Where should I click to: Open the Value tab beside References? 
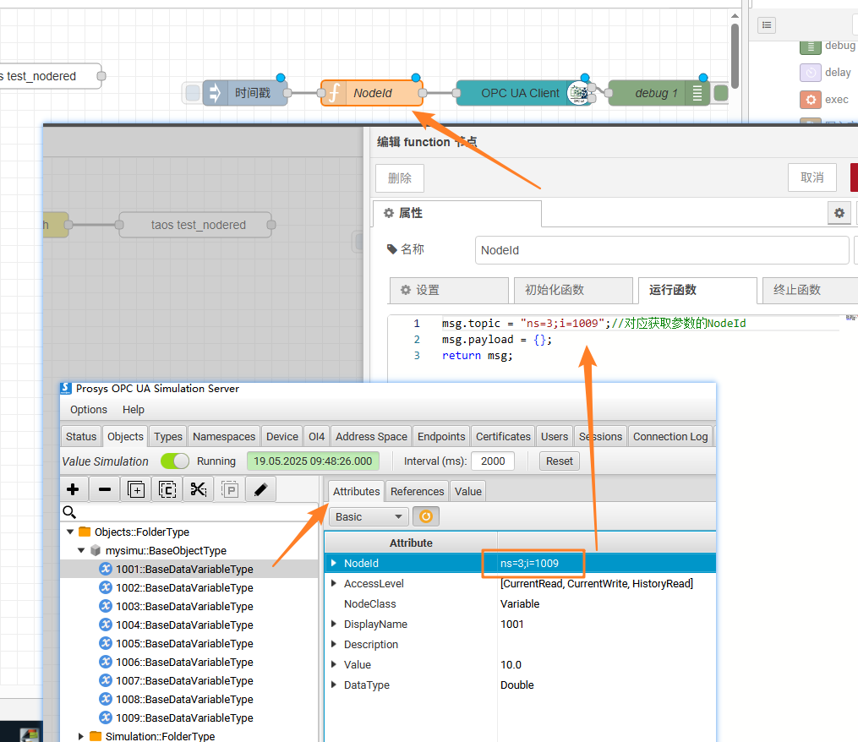467,491
